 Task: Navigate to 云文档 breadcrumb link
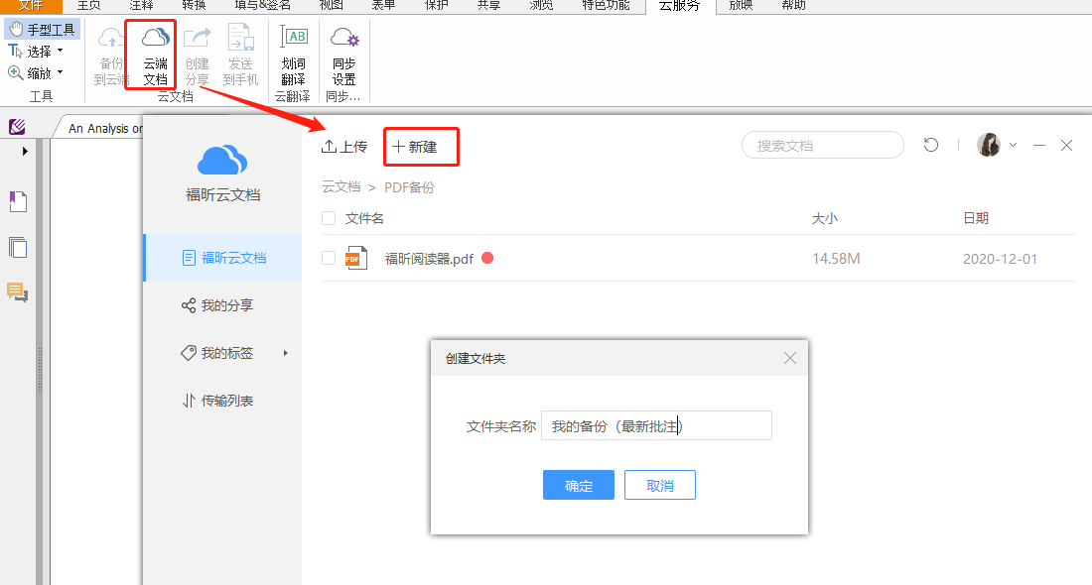341,186
